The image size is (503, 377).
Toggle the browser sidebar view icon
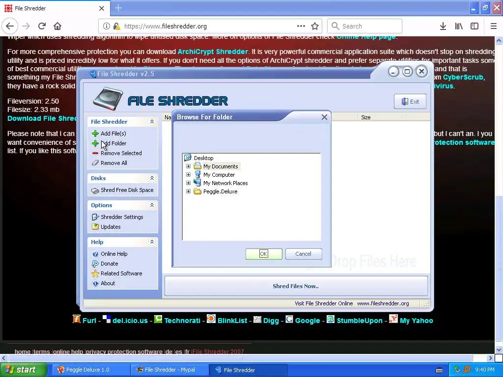(x=475, y=26)
